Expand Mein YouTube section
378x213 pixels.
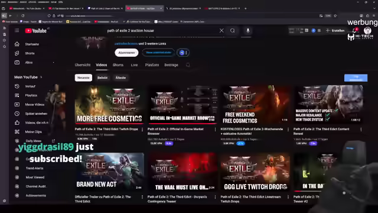[x=28, y=77]
